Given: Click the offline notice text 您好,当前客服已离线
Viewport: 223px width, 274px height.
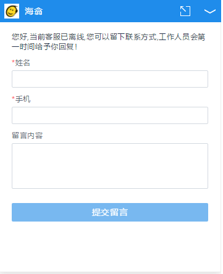Looking at the screenshot, I should click(48, 37).
